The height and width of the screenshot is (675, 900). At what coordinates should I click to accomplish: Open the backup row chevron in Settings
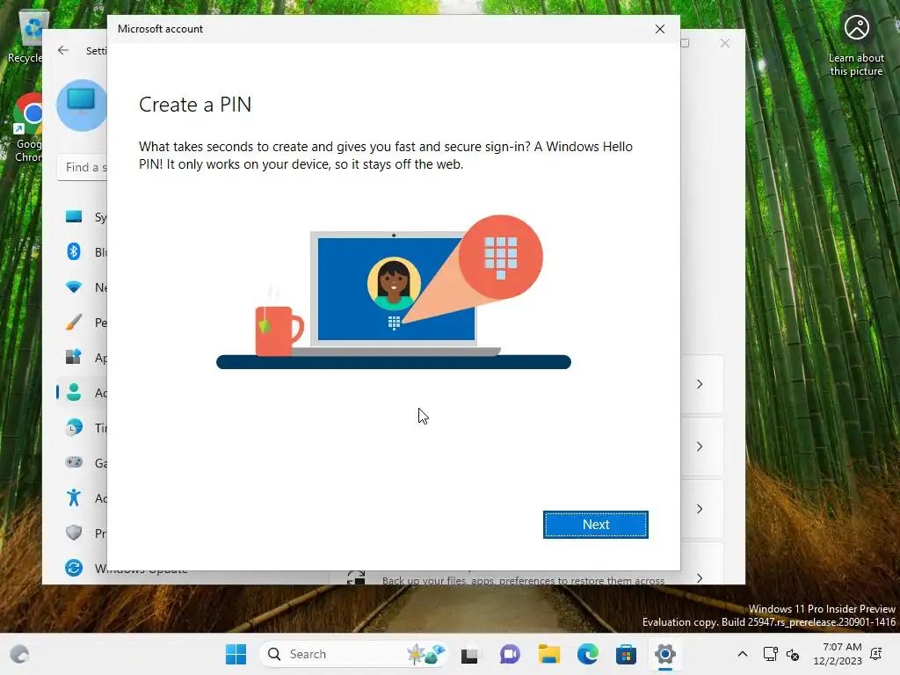699,577
